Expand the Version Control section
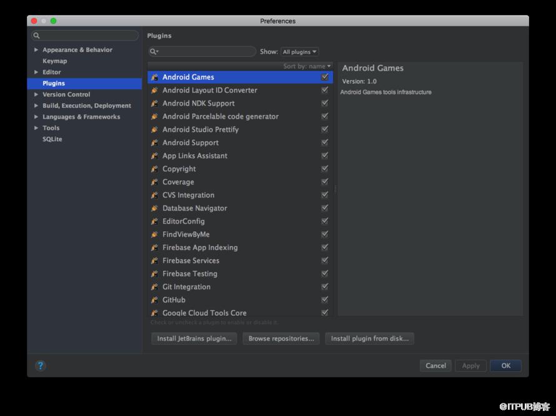 [x=36, y=94]
